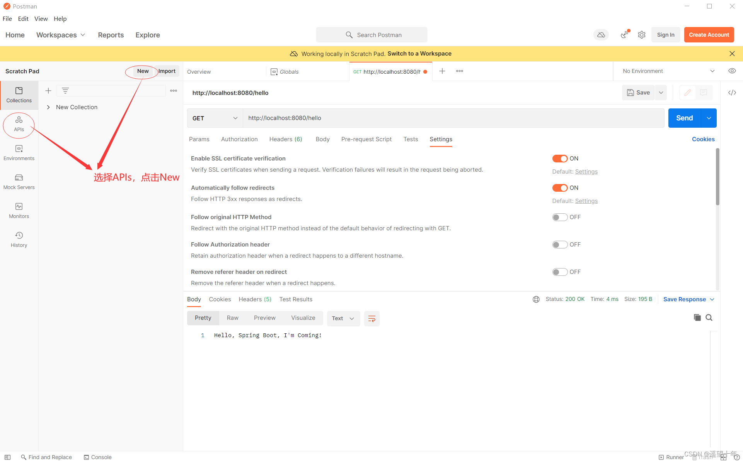Open the History sidebar panel
Image resolution: width=743 pixels, height=461 pixels.
(x=19, y=240)
